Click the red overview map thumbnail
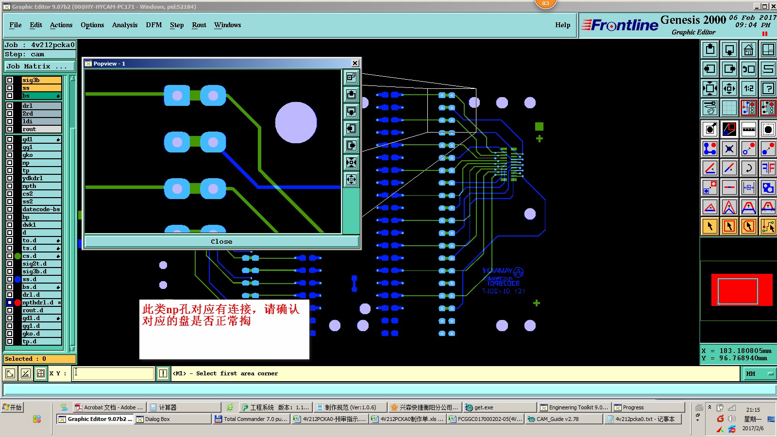The height and width of the screenshot is (437, 777). tap(742, 290)
